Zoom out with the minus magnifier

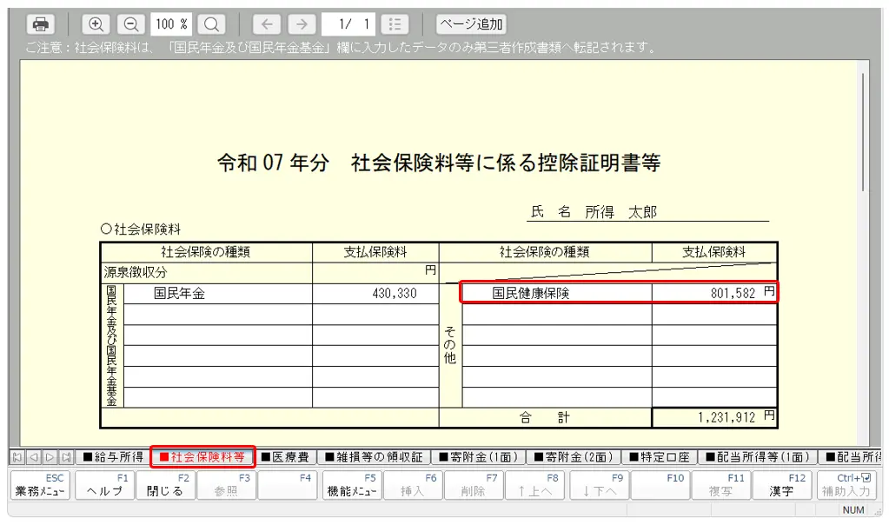tap(131, 24)
